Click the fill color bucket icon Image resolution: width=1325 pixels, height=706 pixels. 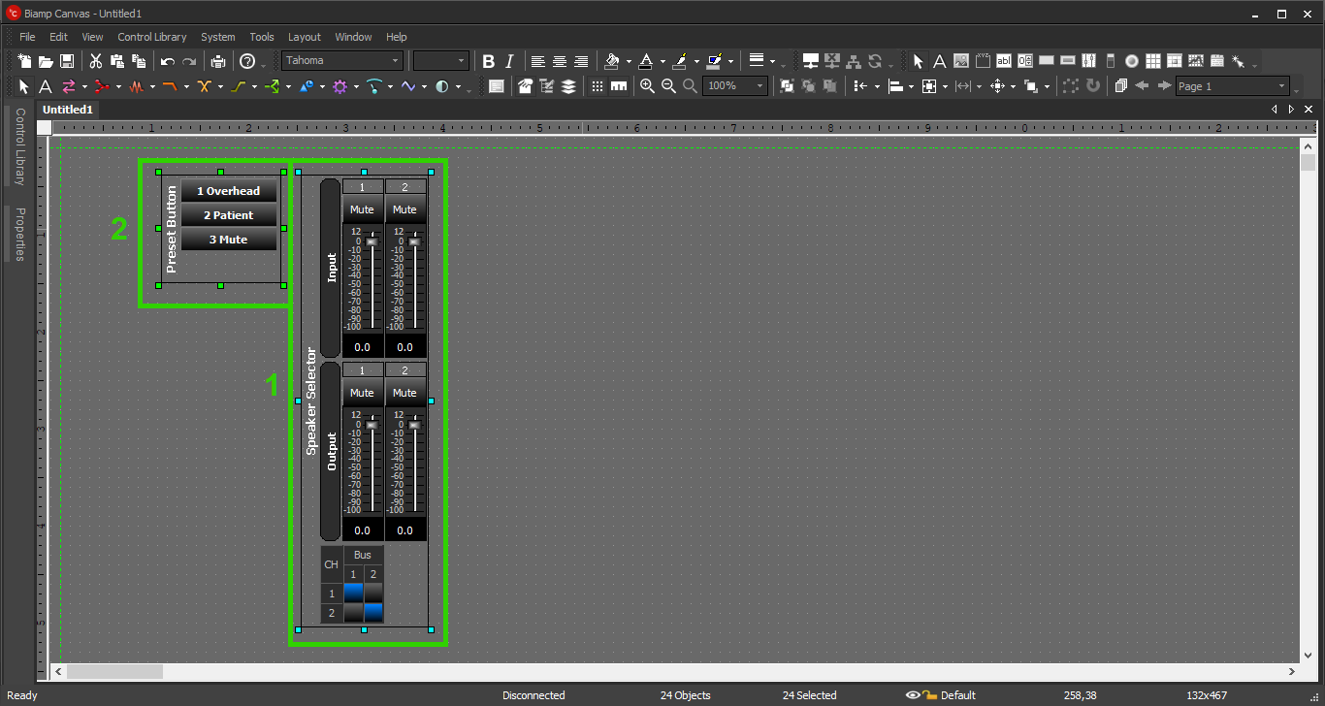(x=611, y=61)
